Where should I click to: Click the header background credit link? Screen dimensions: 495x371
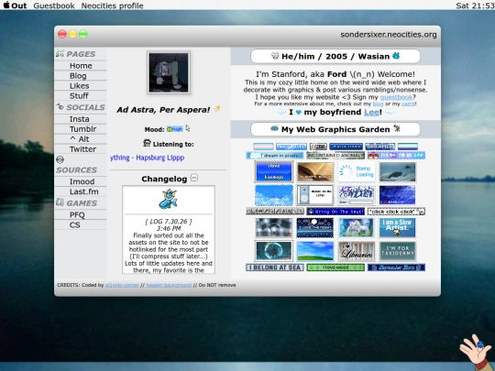[x=169, y=285]
